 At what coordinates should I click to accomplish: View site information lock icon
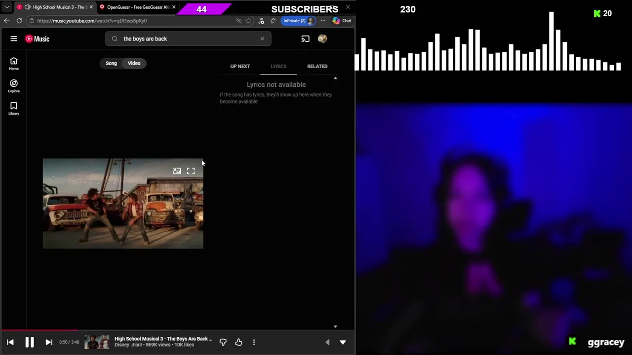point(32,21)
